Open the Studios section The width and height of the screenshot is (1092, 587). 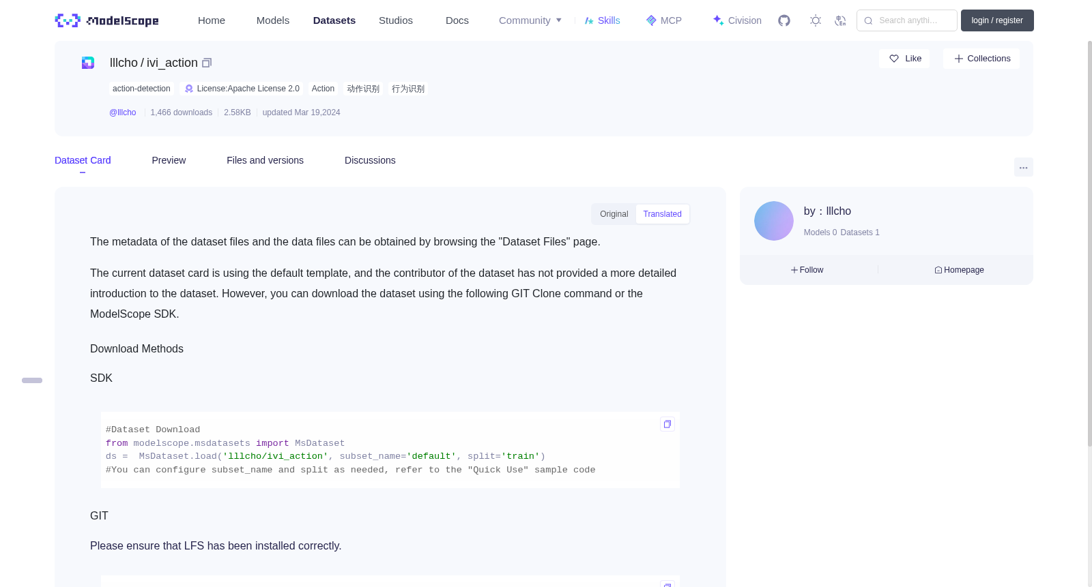(x=396, y=20)
